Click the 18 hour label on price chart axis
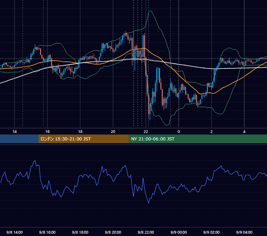Viewport: 267px width, 236px height. 80,132
